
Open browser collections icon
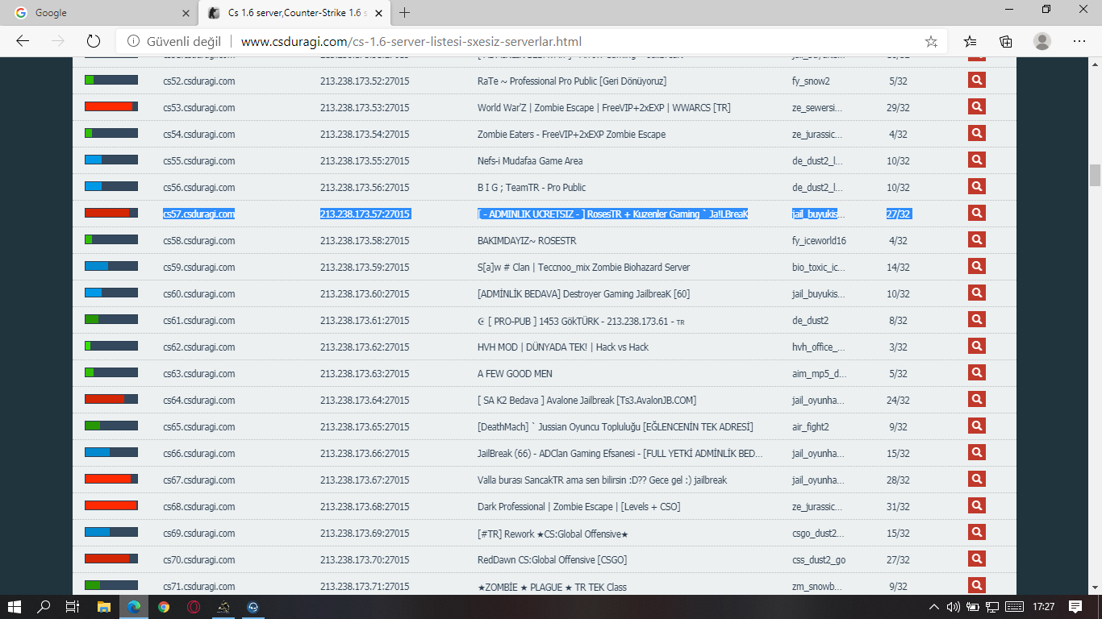pos(1006,41)
